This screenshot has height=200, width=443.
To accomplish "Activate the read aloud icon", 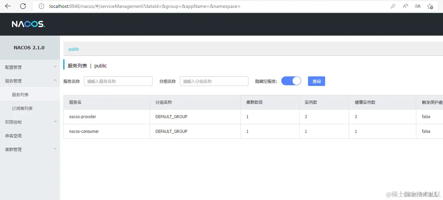I will point(405,6).
